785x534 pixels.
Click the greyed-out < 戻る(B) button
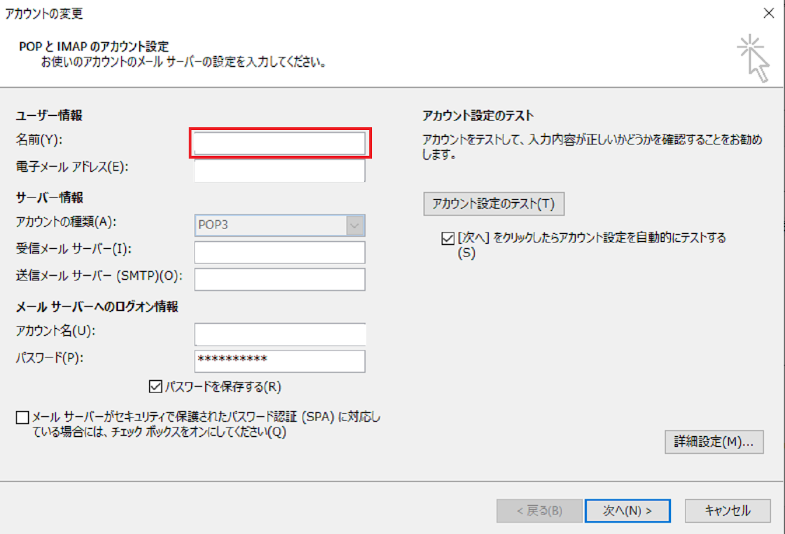[539, 511]
